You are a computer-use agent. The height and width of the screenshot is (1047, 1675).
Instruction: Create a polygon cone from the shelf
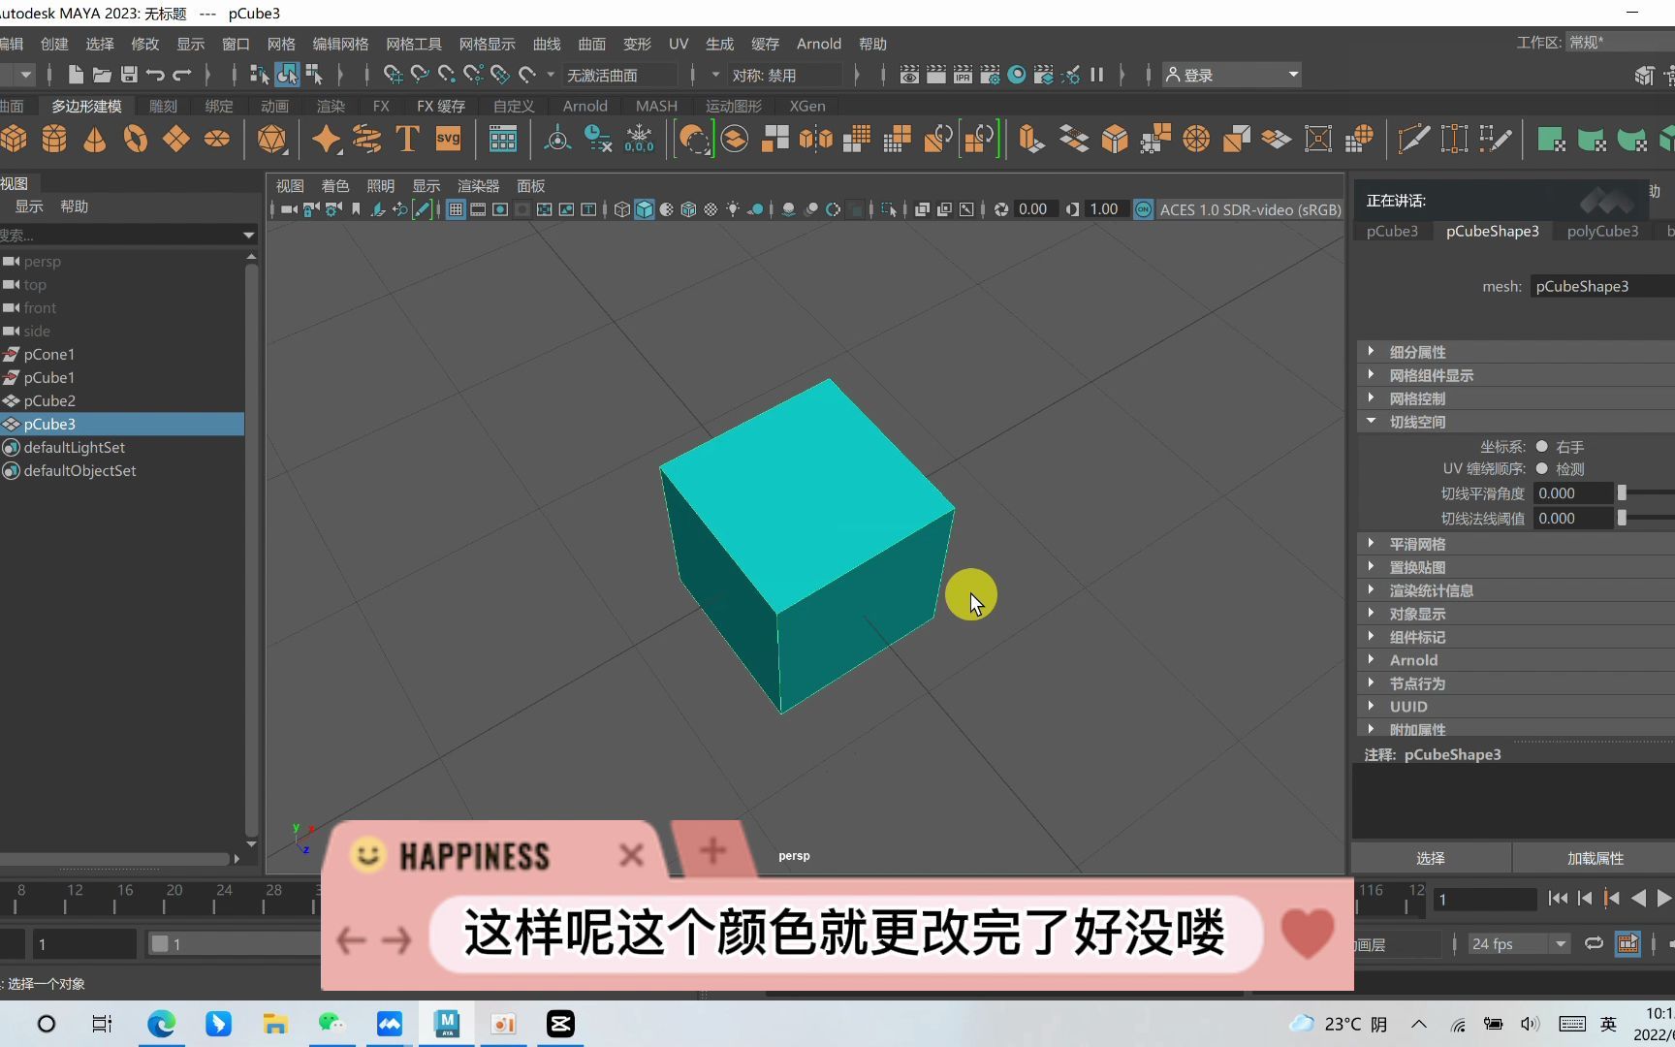pyautogui.click(x=94, y=139)
